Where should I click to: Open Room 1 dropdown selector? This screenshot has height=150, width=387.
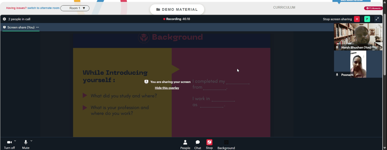pos(75,8)
